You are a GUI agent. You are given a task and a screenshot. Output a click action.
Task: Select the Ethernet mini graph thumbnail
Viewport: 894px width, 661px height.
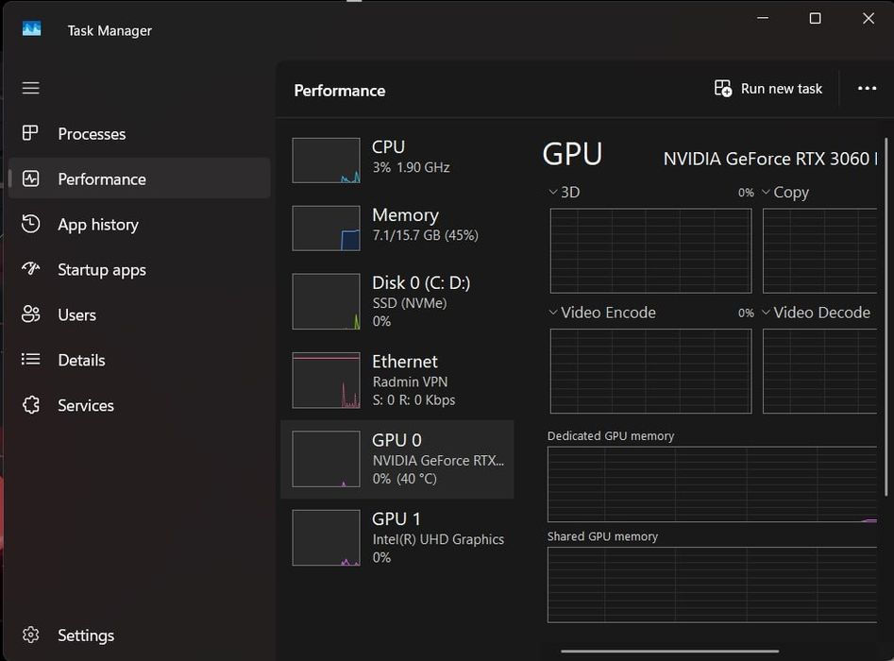point(326,380)
